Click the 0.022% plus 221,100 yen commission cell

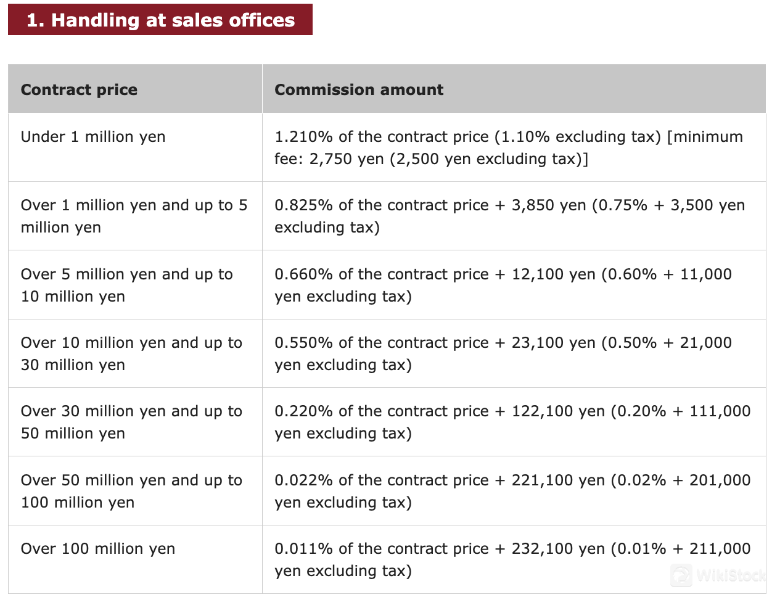pyautogui.click(x=512, y=491)
